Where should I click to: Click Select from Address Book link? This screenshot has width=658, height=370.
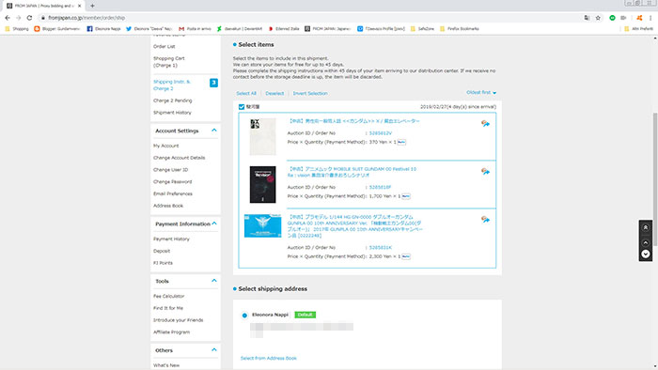tap(269, 359)
